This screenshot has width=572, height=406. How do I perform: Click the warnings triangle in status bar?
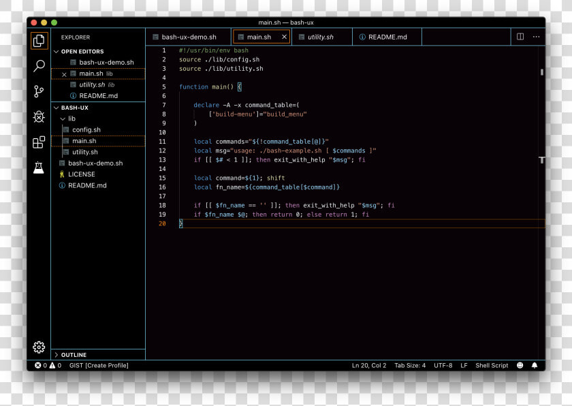pyautogui.click(x=52, y=365)
